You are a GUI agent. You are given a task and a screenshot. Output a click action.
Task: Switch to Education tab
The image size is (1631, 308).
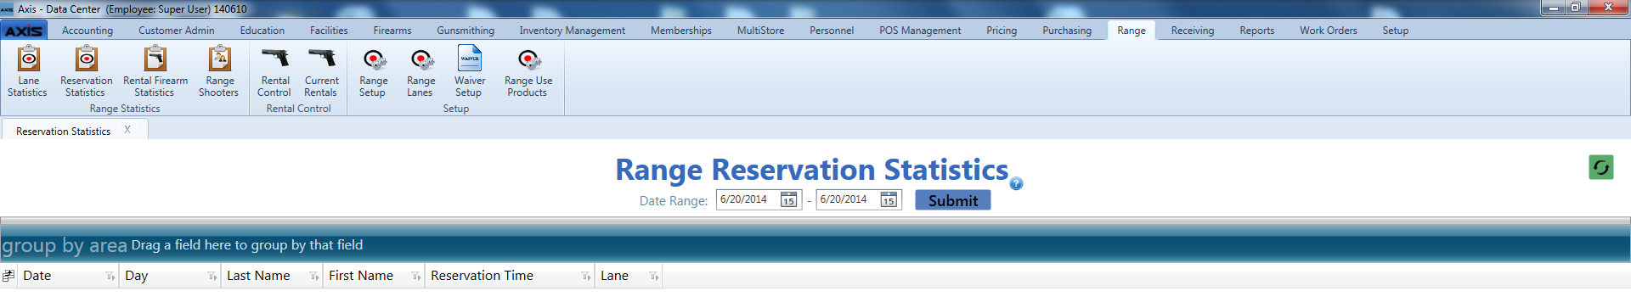point(262,31)
